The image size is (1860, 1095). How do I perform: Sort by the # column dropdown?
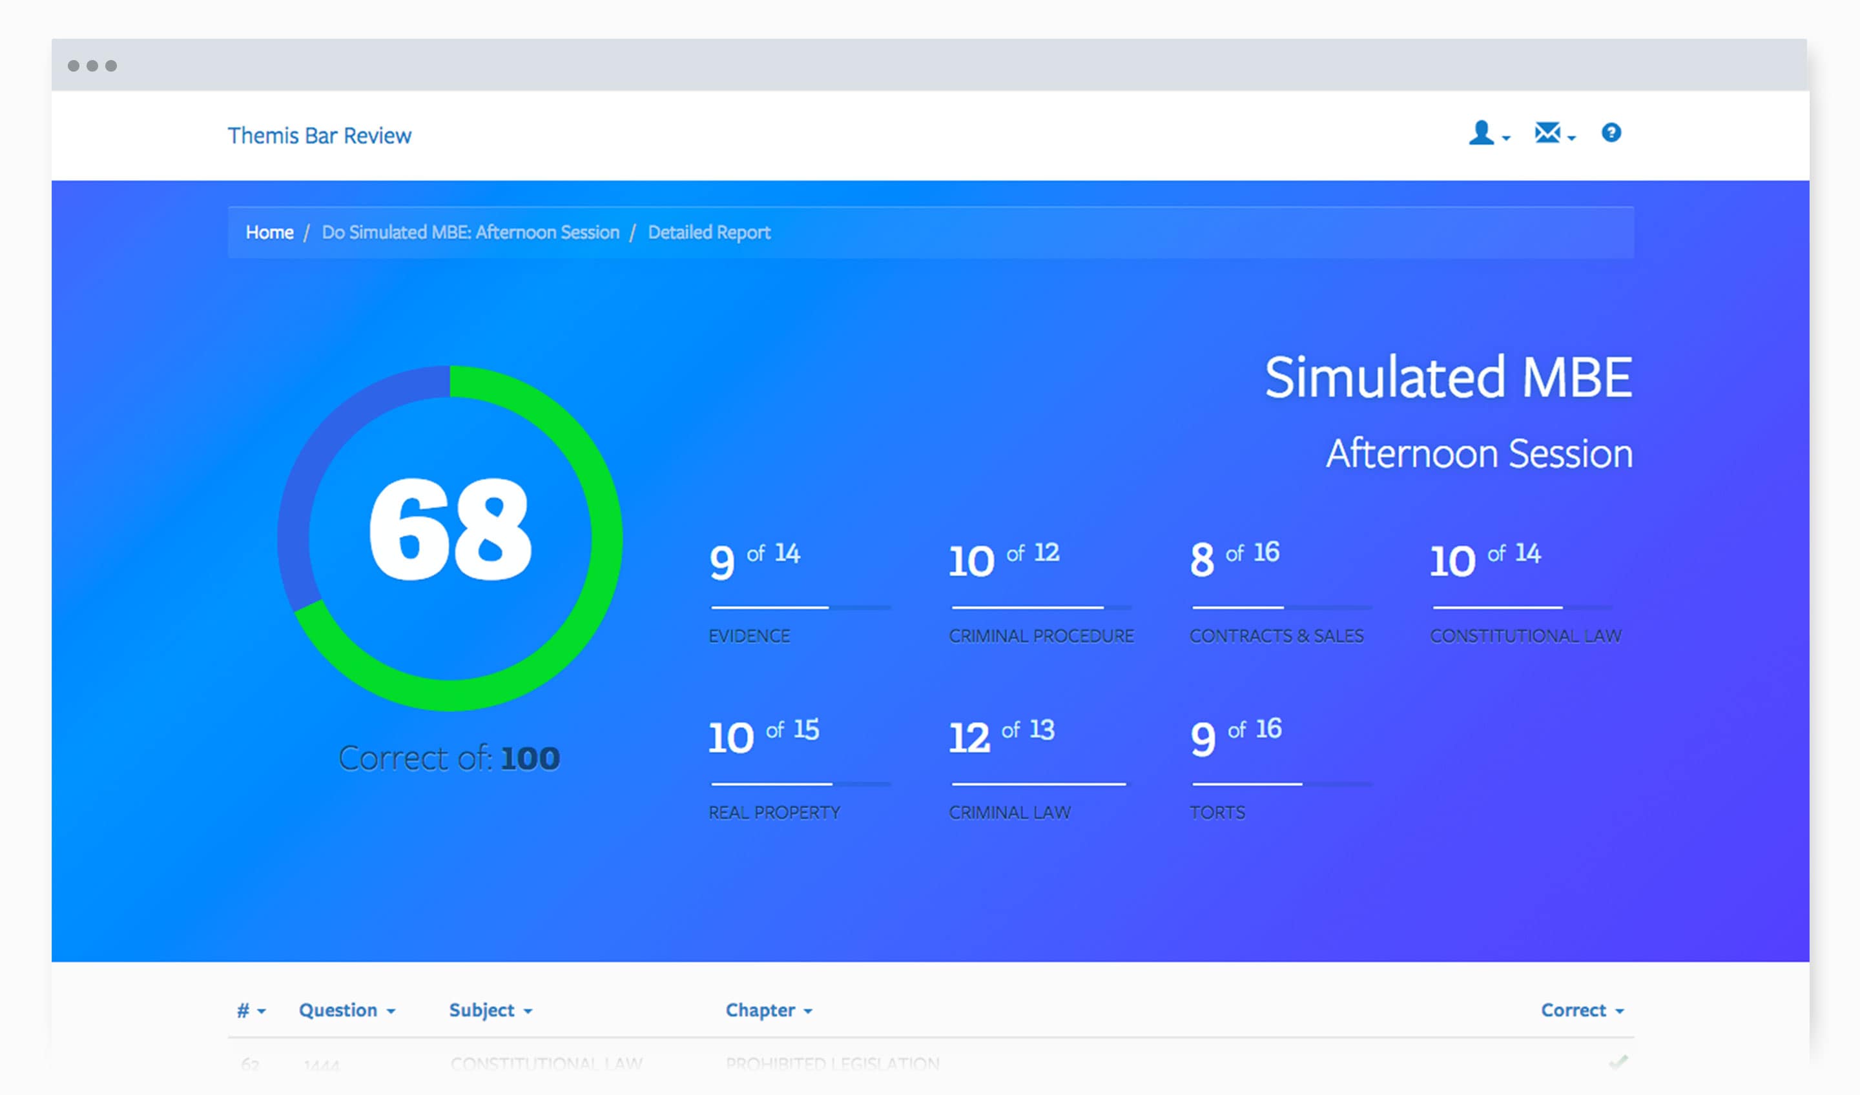[x=251, y=1010]
